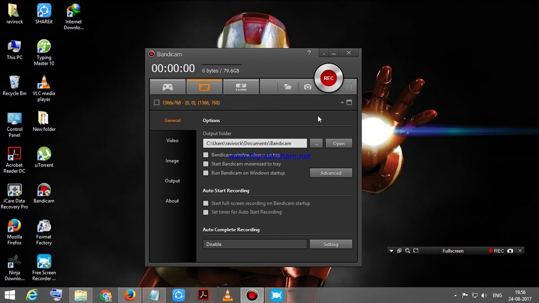Select the Control Panel desktop icon
Viewport: 539px width, 303px height.
14,125
